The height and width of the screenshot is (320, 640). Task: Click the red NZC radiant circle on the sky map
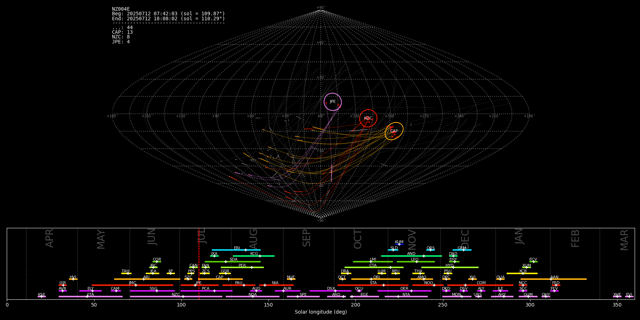[x=368, y=118]
